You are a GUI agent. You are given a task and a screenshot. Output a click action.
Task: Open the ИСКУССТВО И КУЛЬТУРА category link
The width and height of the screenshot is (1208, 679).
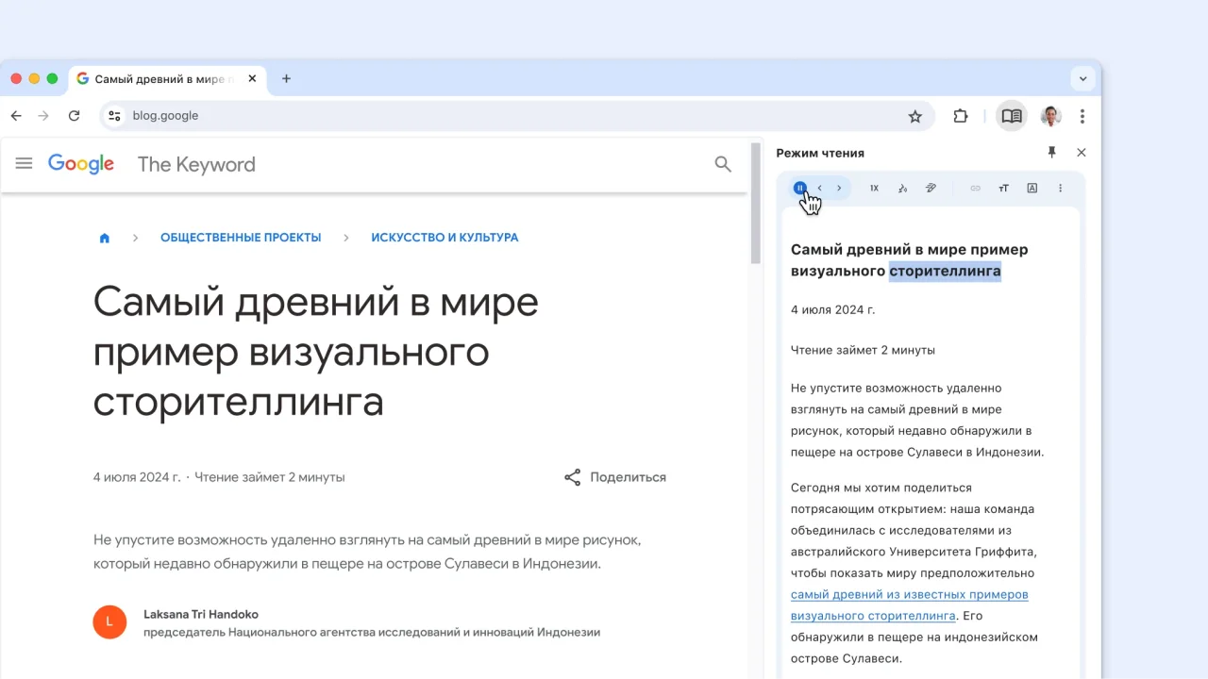445,237
